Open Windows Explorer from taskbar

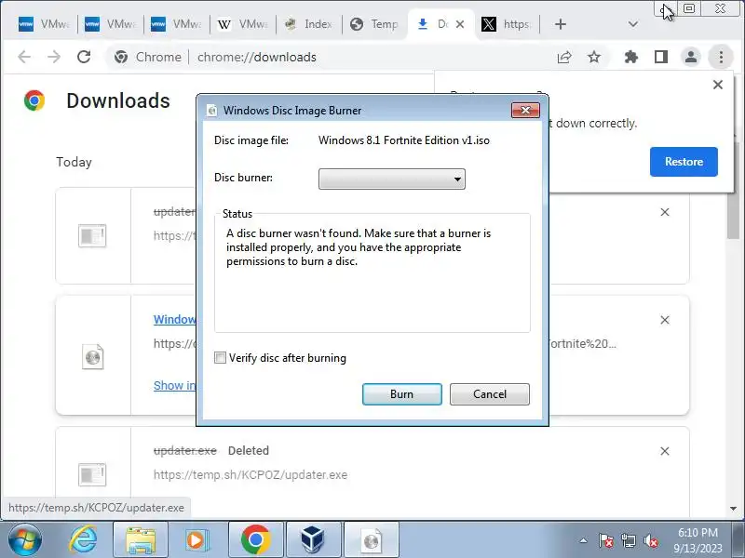click(141, 540)
